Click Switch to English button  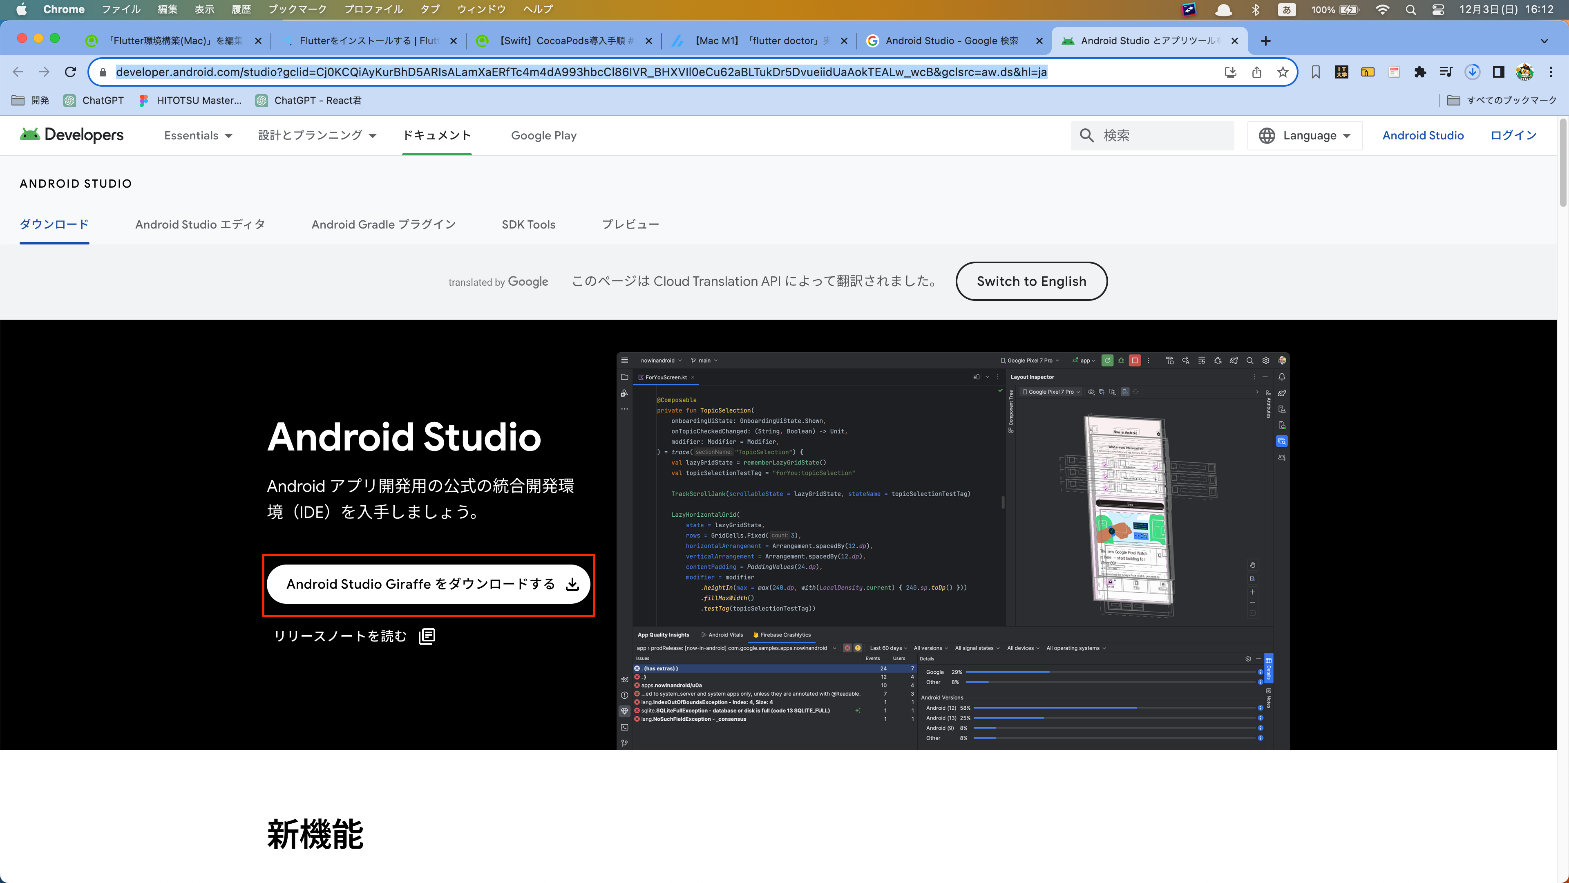point(1031,281)
